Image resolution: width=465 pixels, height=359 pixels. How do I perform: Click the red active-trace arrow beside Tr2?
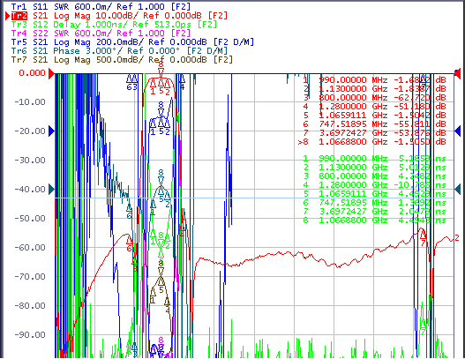pos(7,15)
